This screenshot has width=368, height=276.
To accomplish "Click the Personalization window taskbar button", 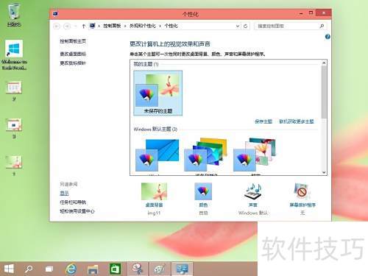I will (182, 269).
